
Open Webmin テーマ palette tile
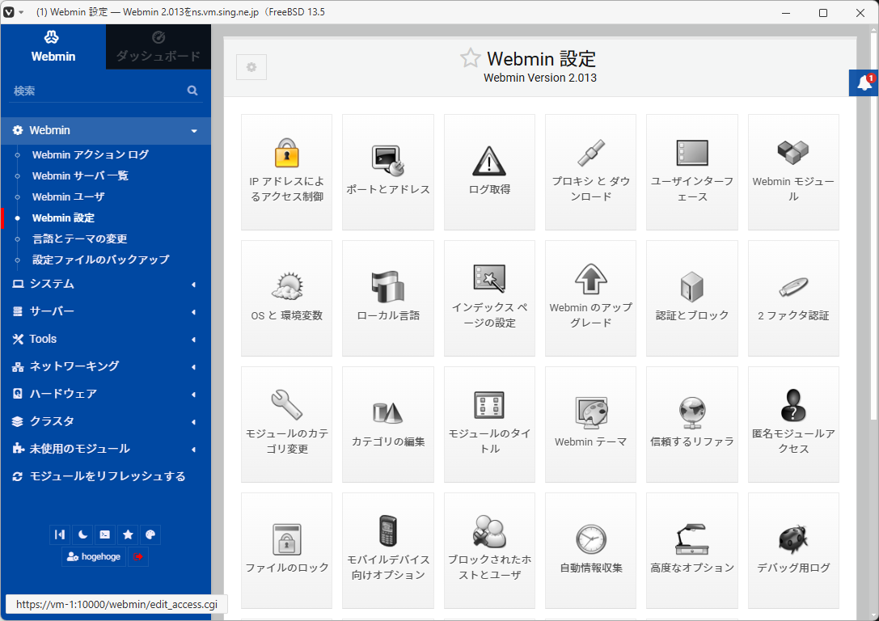click(591, 425)
